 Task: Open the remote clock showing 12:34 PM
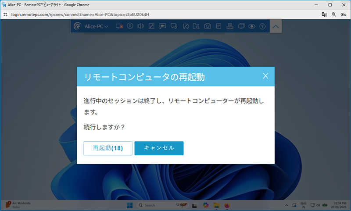(340, 205)
